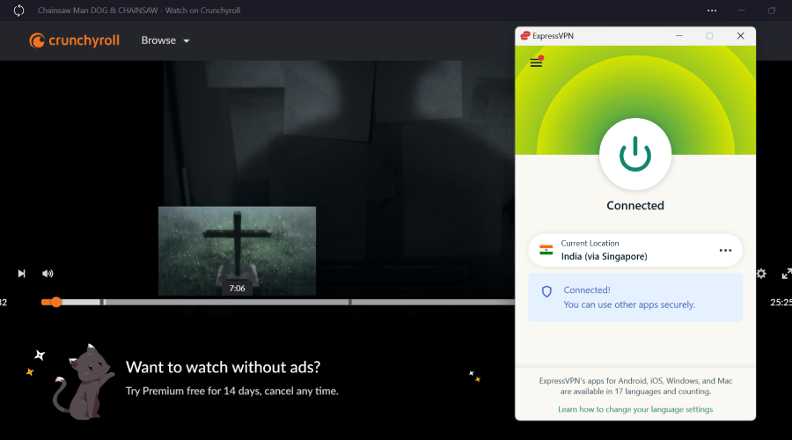Click the orange playhead on progress bar

[x=56, y=302]
